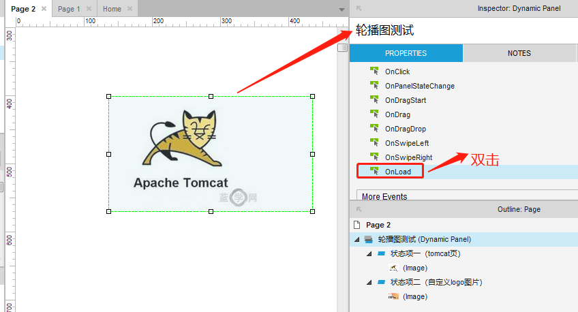Click the top-left resize handle of panel
The width and height of the screenshot is (578, 312).
tap(109, 97)
